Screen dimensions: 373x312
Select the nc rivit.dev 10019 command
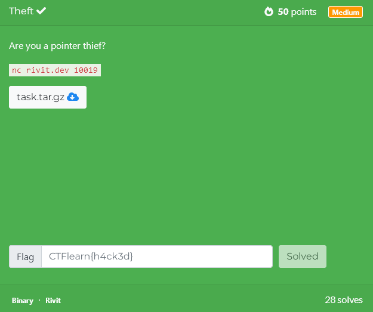[x=55, y=70]
